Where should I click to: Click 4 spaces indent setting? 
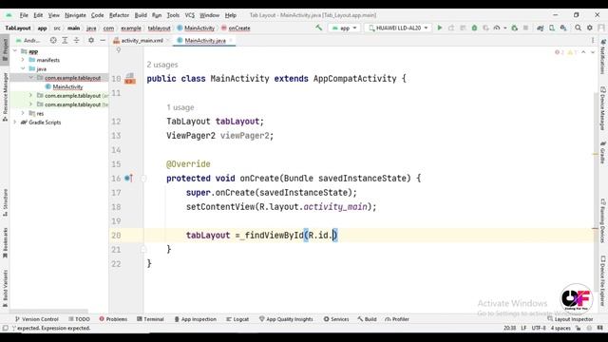tap(560, 328)
